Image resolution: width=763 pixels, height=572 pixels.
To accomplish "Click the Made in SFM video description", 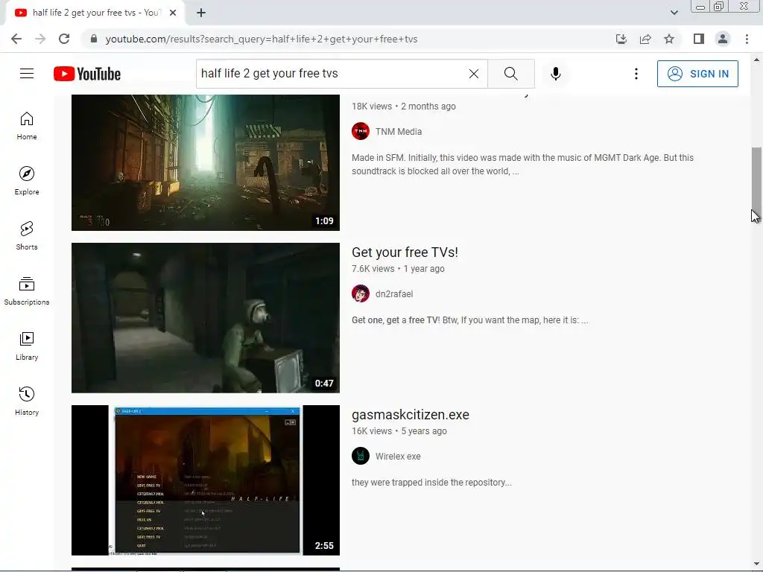I will 522,165.
